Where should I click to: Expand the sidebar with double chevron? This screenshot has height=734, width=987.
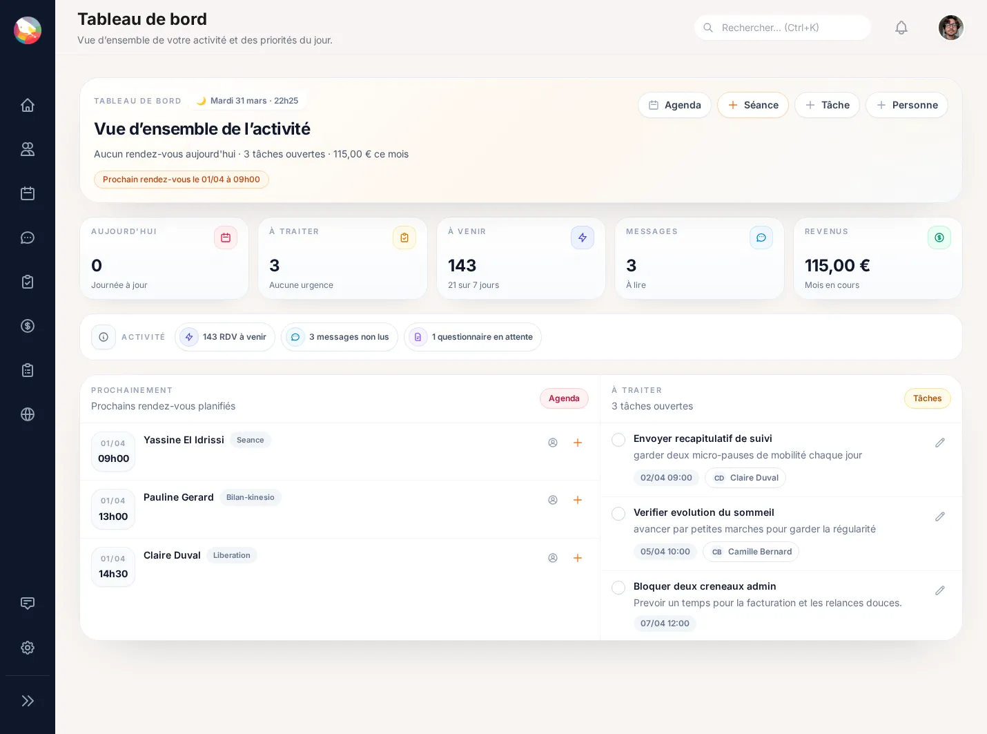tap(28, 701)
